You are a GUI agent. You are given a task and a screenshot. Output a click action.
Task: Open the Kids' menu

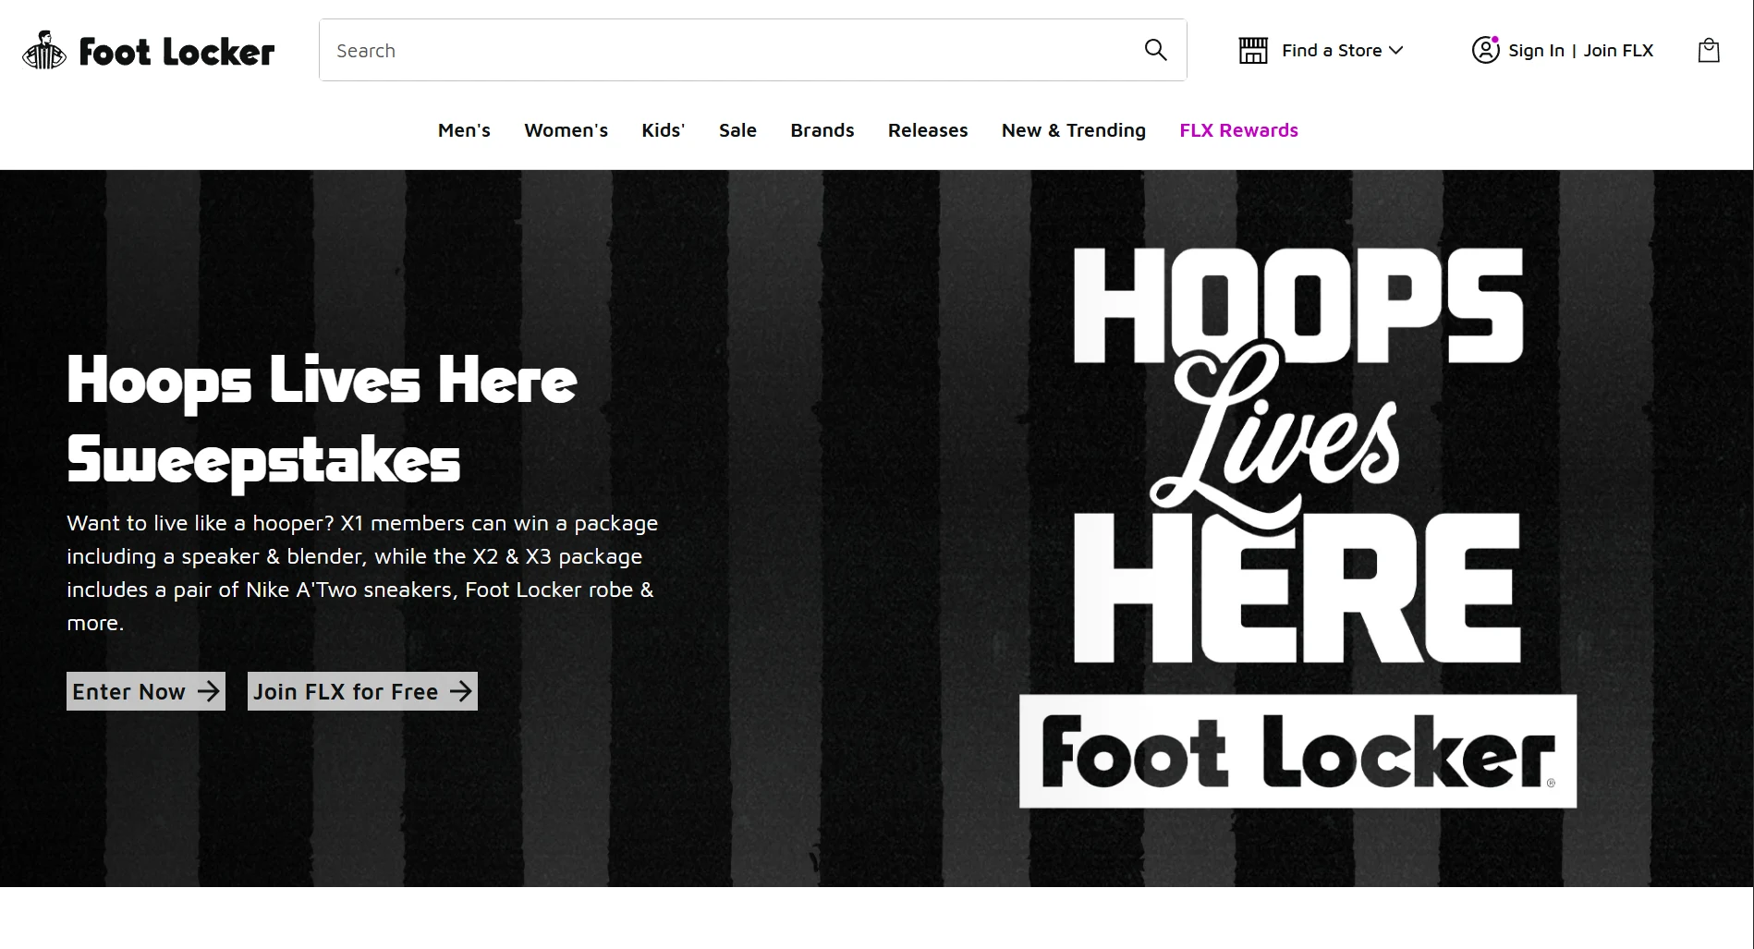(664, 130)
